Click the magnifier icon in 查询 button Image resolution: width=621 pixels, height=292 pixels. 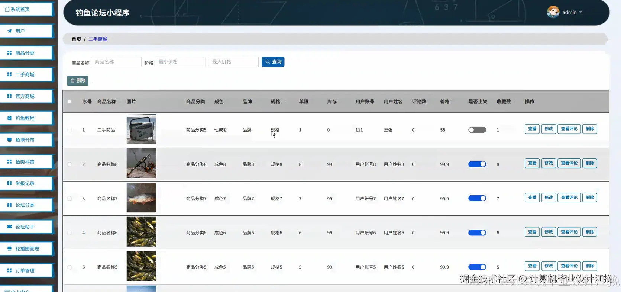(x=268, y=62)
